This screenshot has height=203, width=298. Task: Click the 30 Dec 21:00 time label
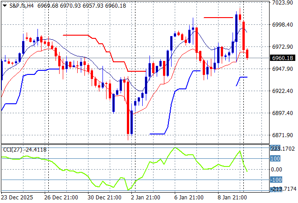104,198
